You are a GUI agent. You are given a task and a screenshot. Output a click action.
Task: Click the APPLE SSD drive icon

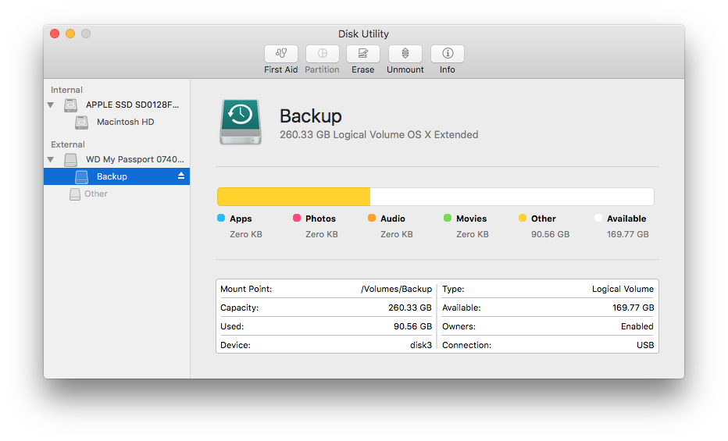(70, 105)
